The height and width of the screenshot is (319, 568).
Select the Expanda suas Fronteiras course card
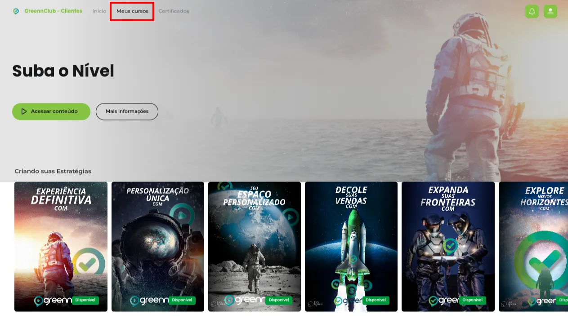pyautogui.click(x=448, y=247)
